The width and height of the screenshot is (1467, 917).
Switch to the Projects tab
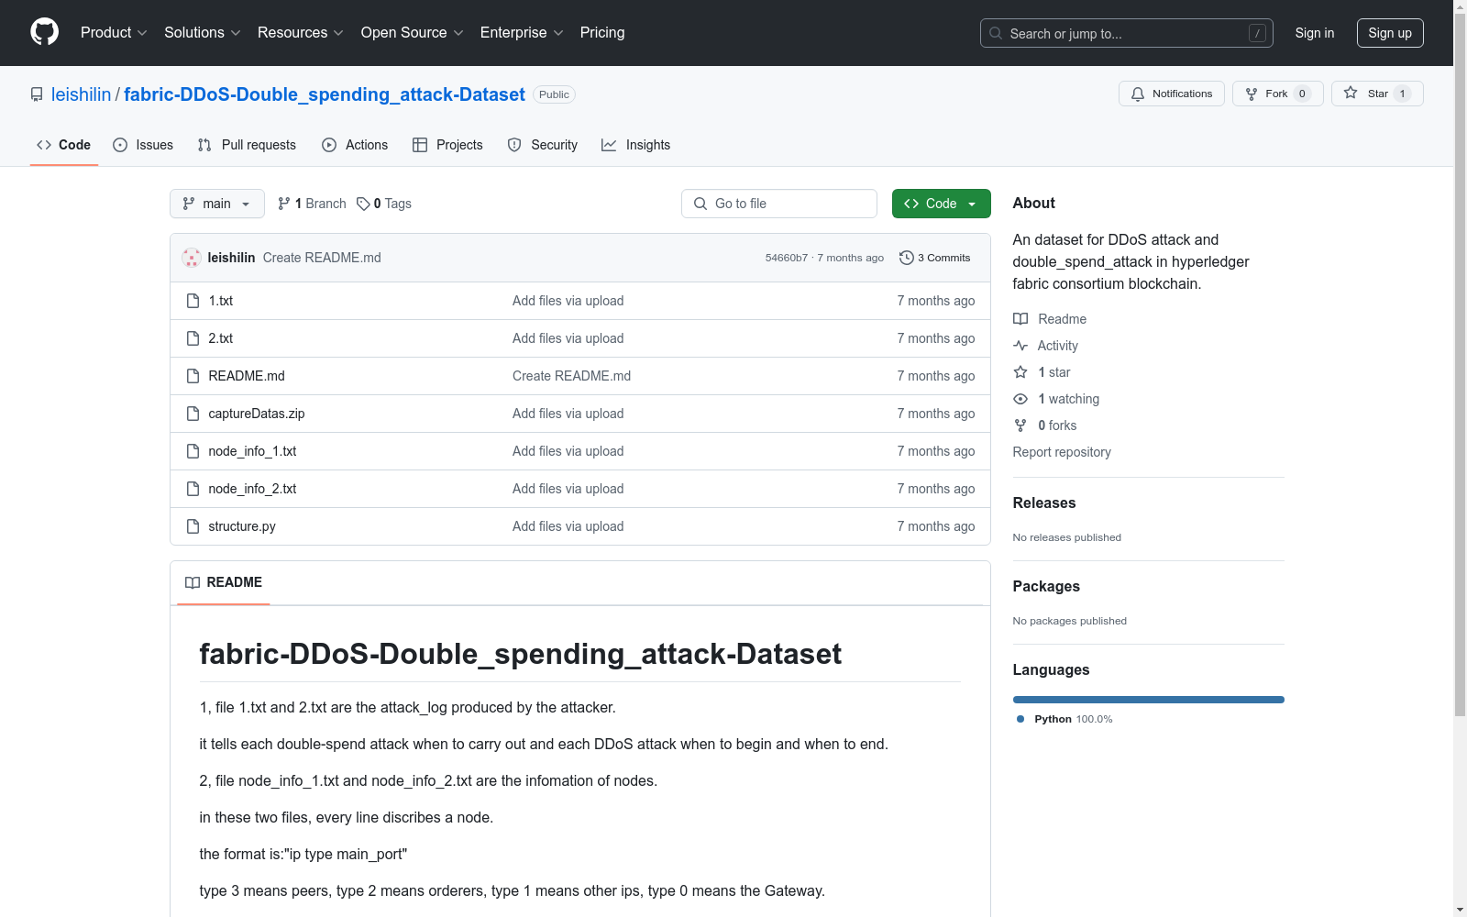pyautogui.click(x=447, y=145)
